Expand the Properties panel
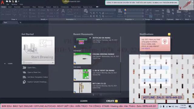This screenshot has height=109, width=194. coord(129,19)
